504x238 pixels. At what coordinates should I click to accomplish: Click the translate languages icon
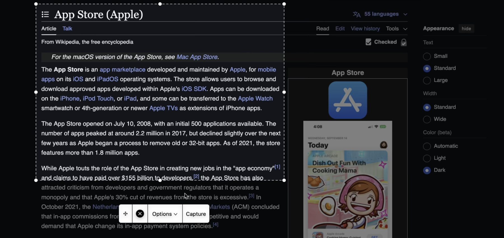click(x=356, y=14)
